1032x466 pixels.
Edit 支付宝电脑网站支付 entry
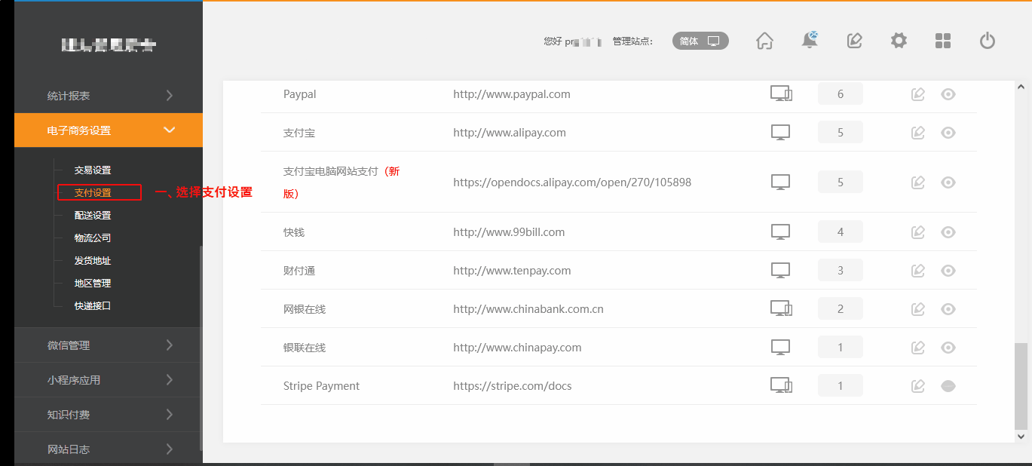tap(917, 182)
